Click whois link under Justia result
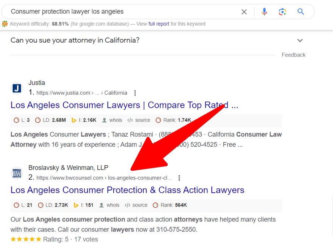The width and height of the screenshot is (333, 247). 115,120
